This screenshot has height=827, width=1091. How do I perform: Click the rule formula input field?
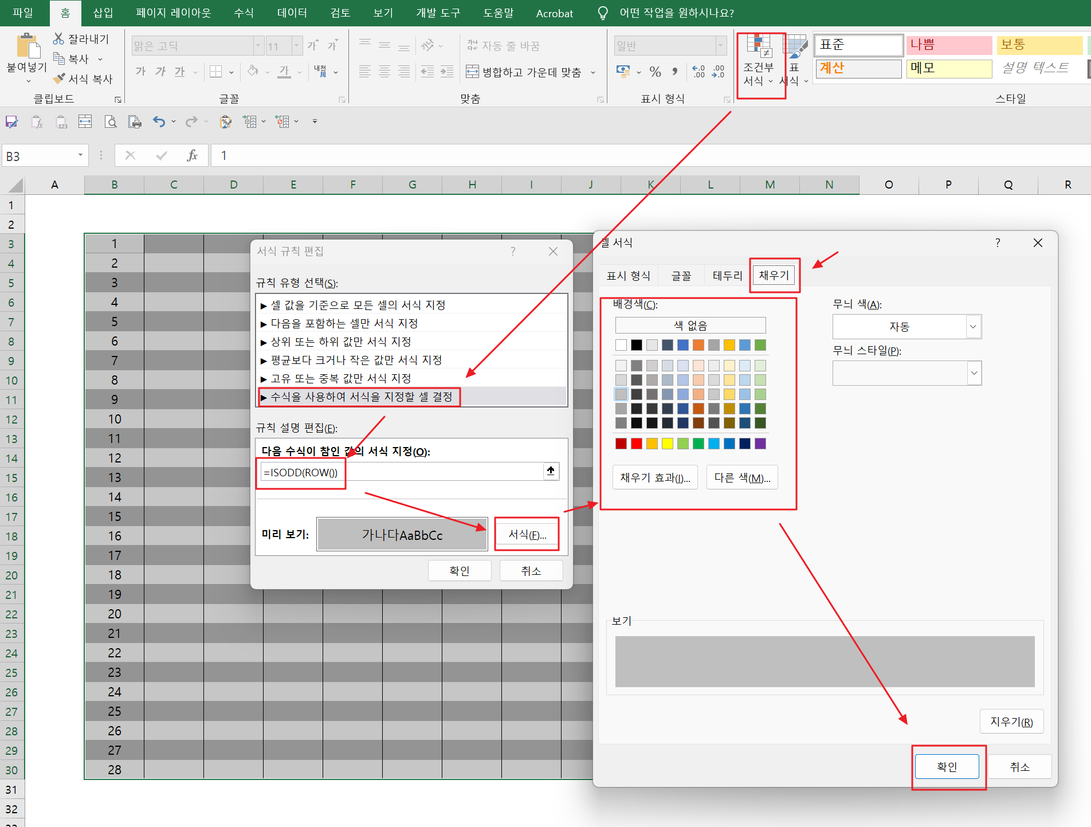(402, 472)
